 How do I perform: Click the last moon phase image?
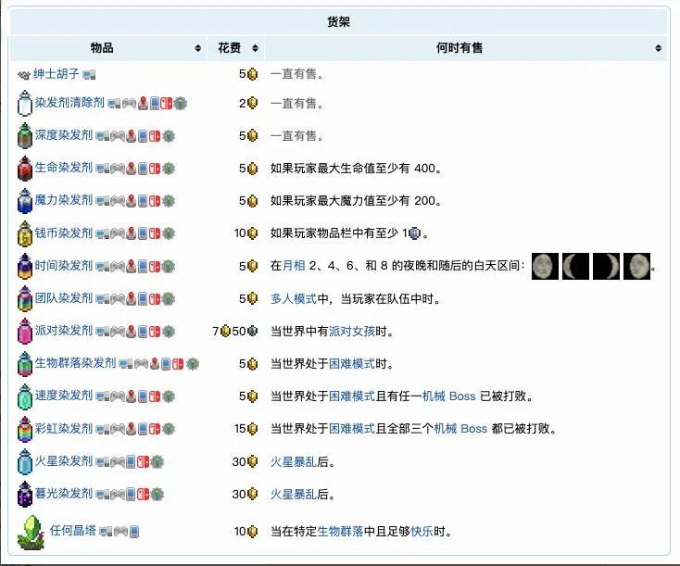636,266
